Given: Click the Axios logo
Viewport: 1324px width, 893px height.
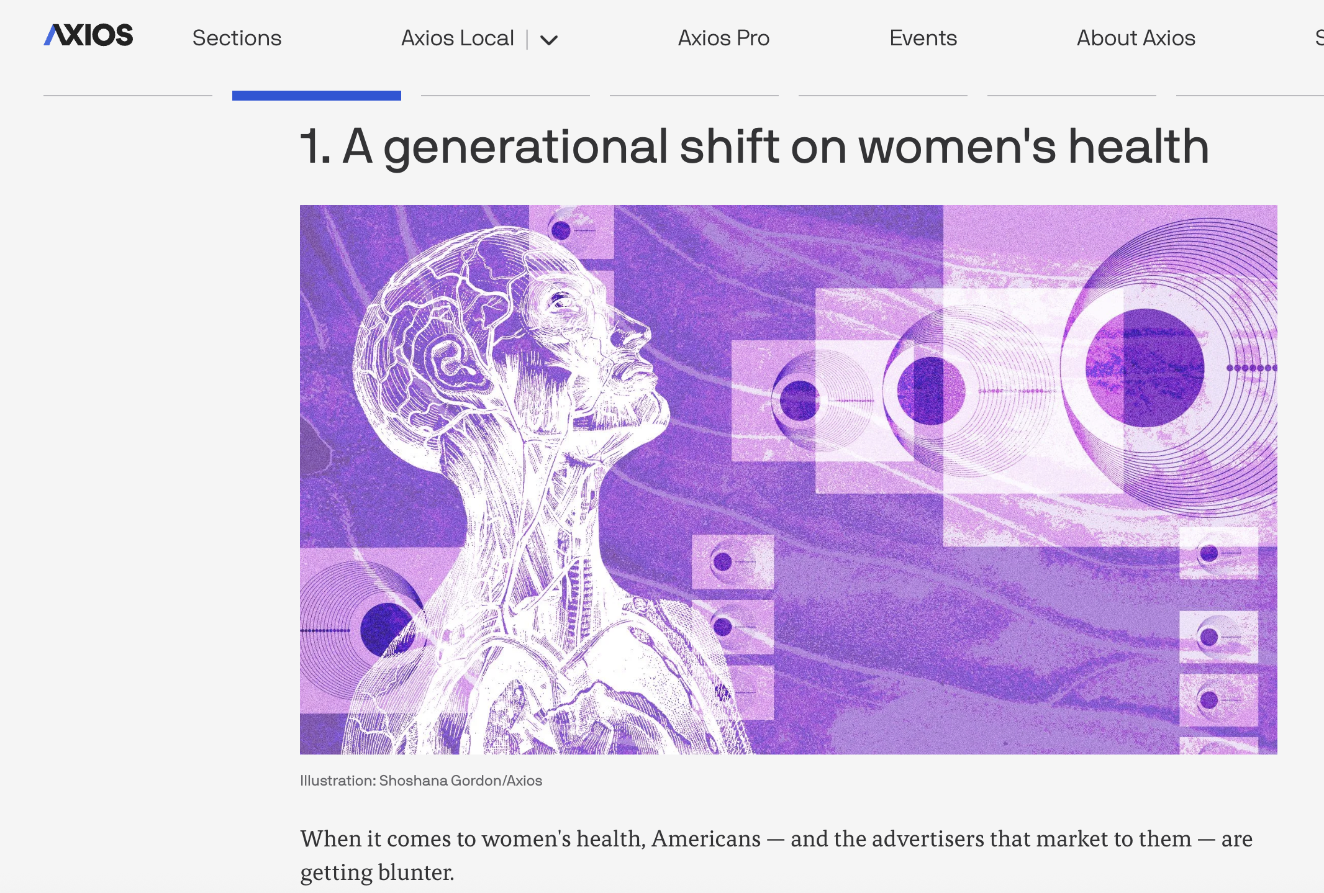Looking at the screenshot, I should click(x=88, y=35).
